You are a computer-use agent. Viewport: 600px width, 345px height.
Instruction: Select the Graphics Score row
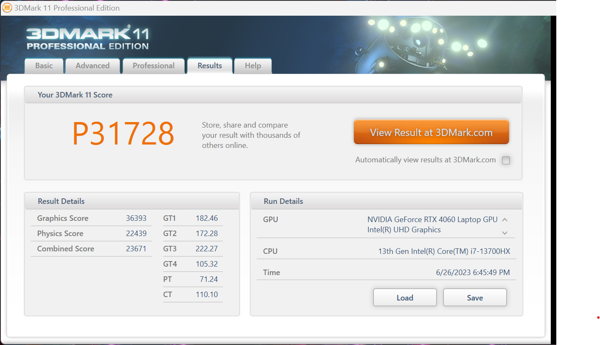[x=91, y=218]
